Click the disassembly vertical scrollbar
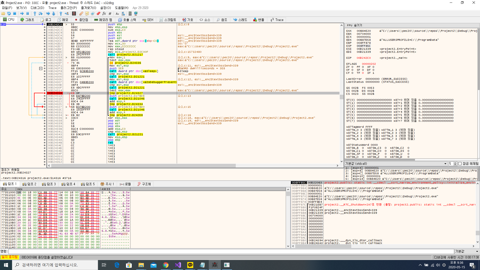 tap(341, 93)
